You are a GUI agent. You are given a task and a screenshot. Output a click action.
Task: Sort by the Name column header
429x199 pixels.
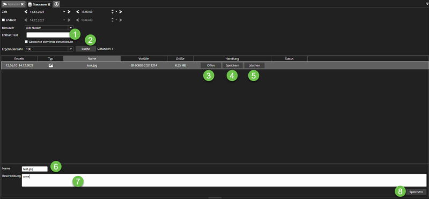click(x=92, y=58)
